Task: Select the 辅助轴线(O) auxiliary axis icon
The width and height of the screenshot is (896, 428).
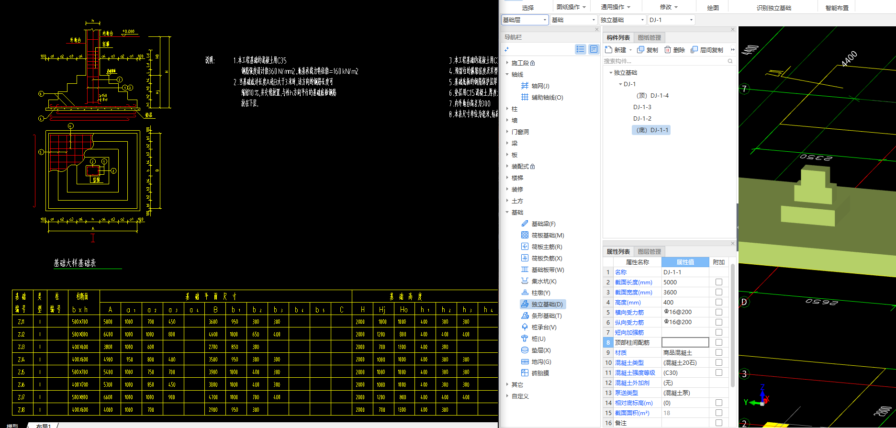Action: click(525, 97)
